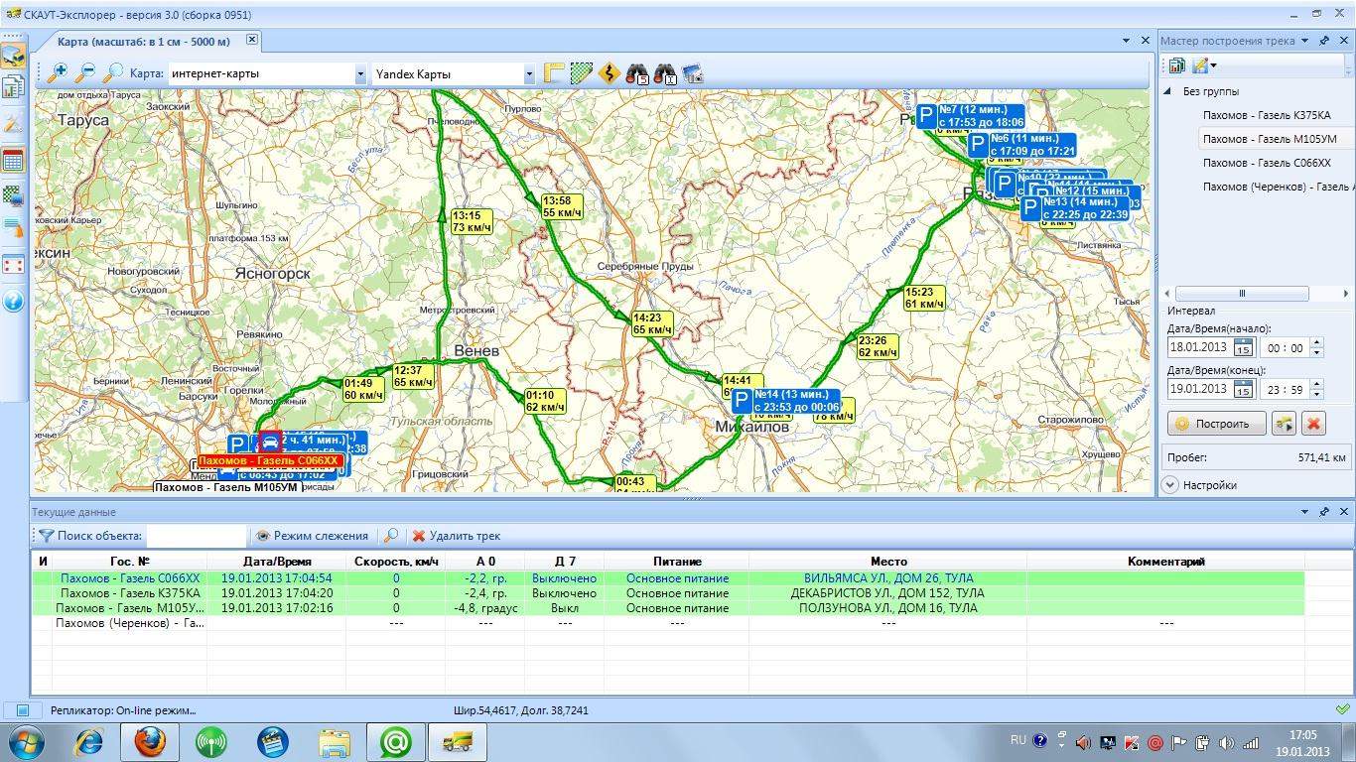Select Пахомов - Газель К375КА in the tree

click(1267, 115)
